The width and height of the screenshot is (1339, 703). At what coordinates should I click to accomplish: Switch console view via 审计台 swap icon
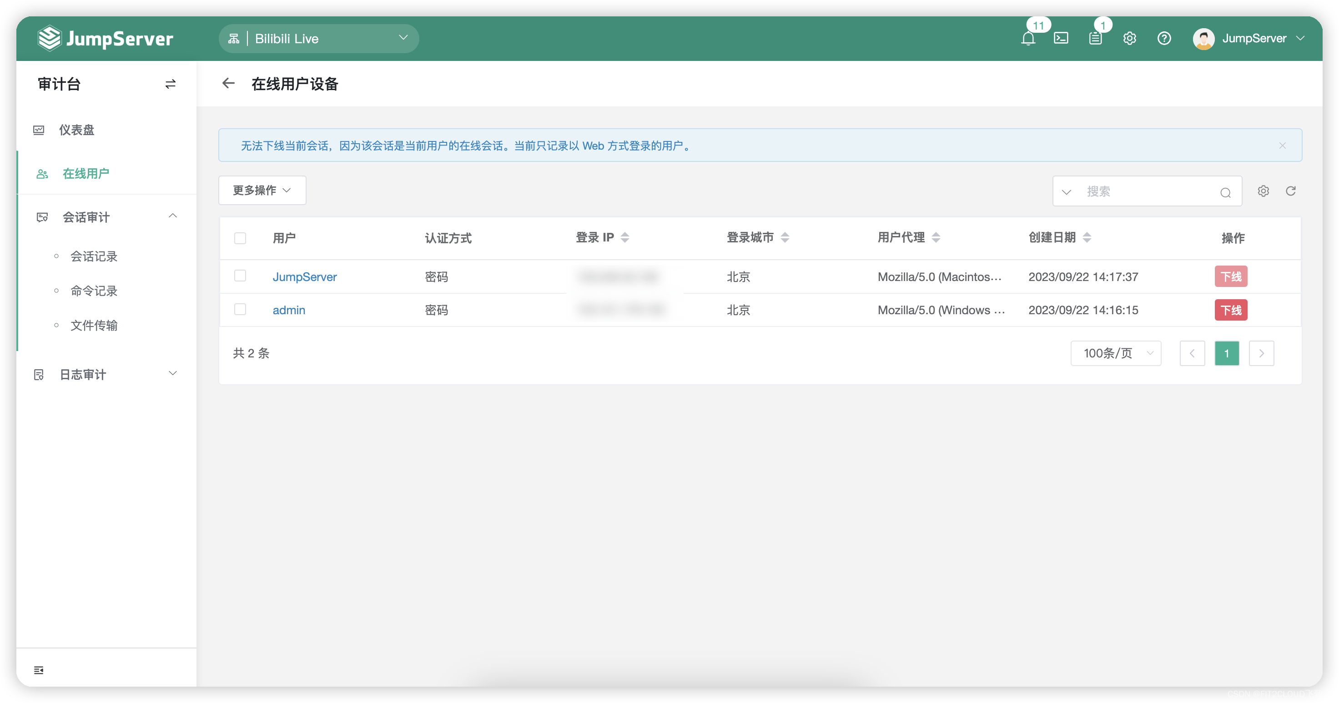pyautogui.click(x=171, y=84)
